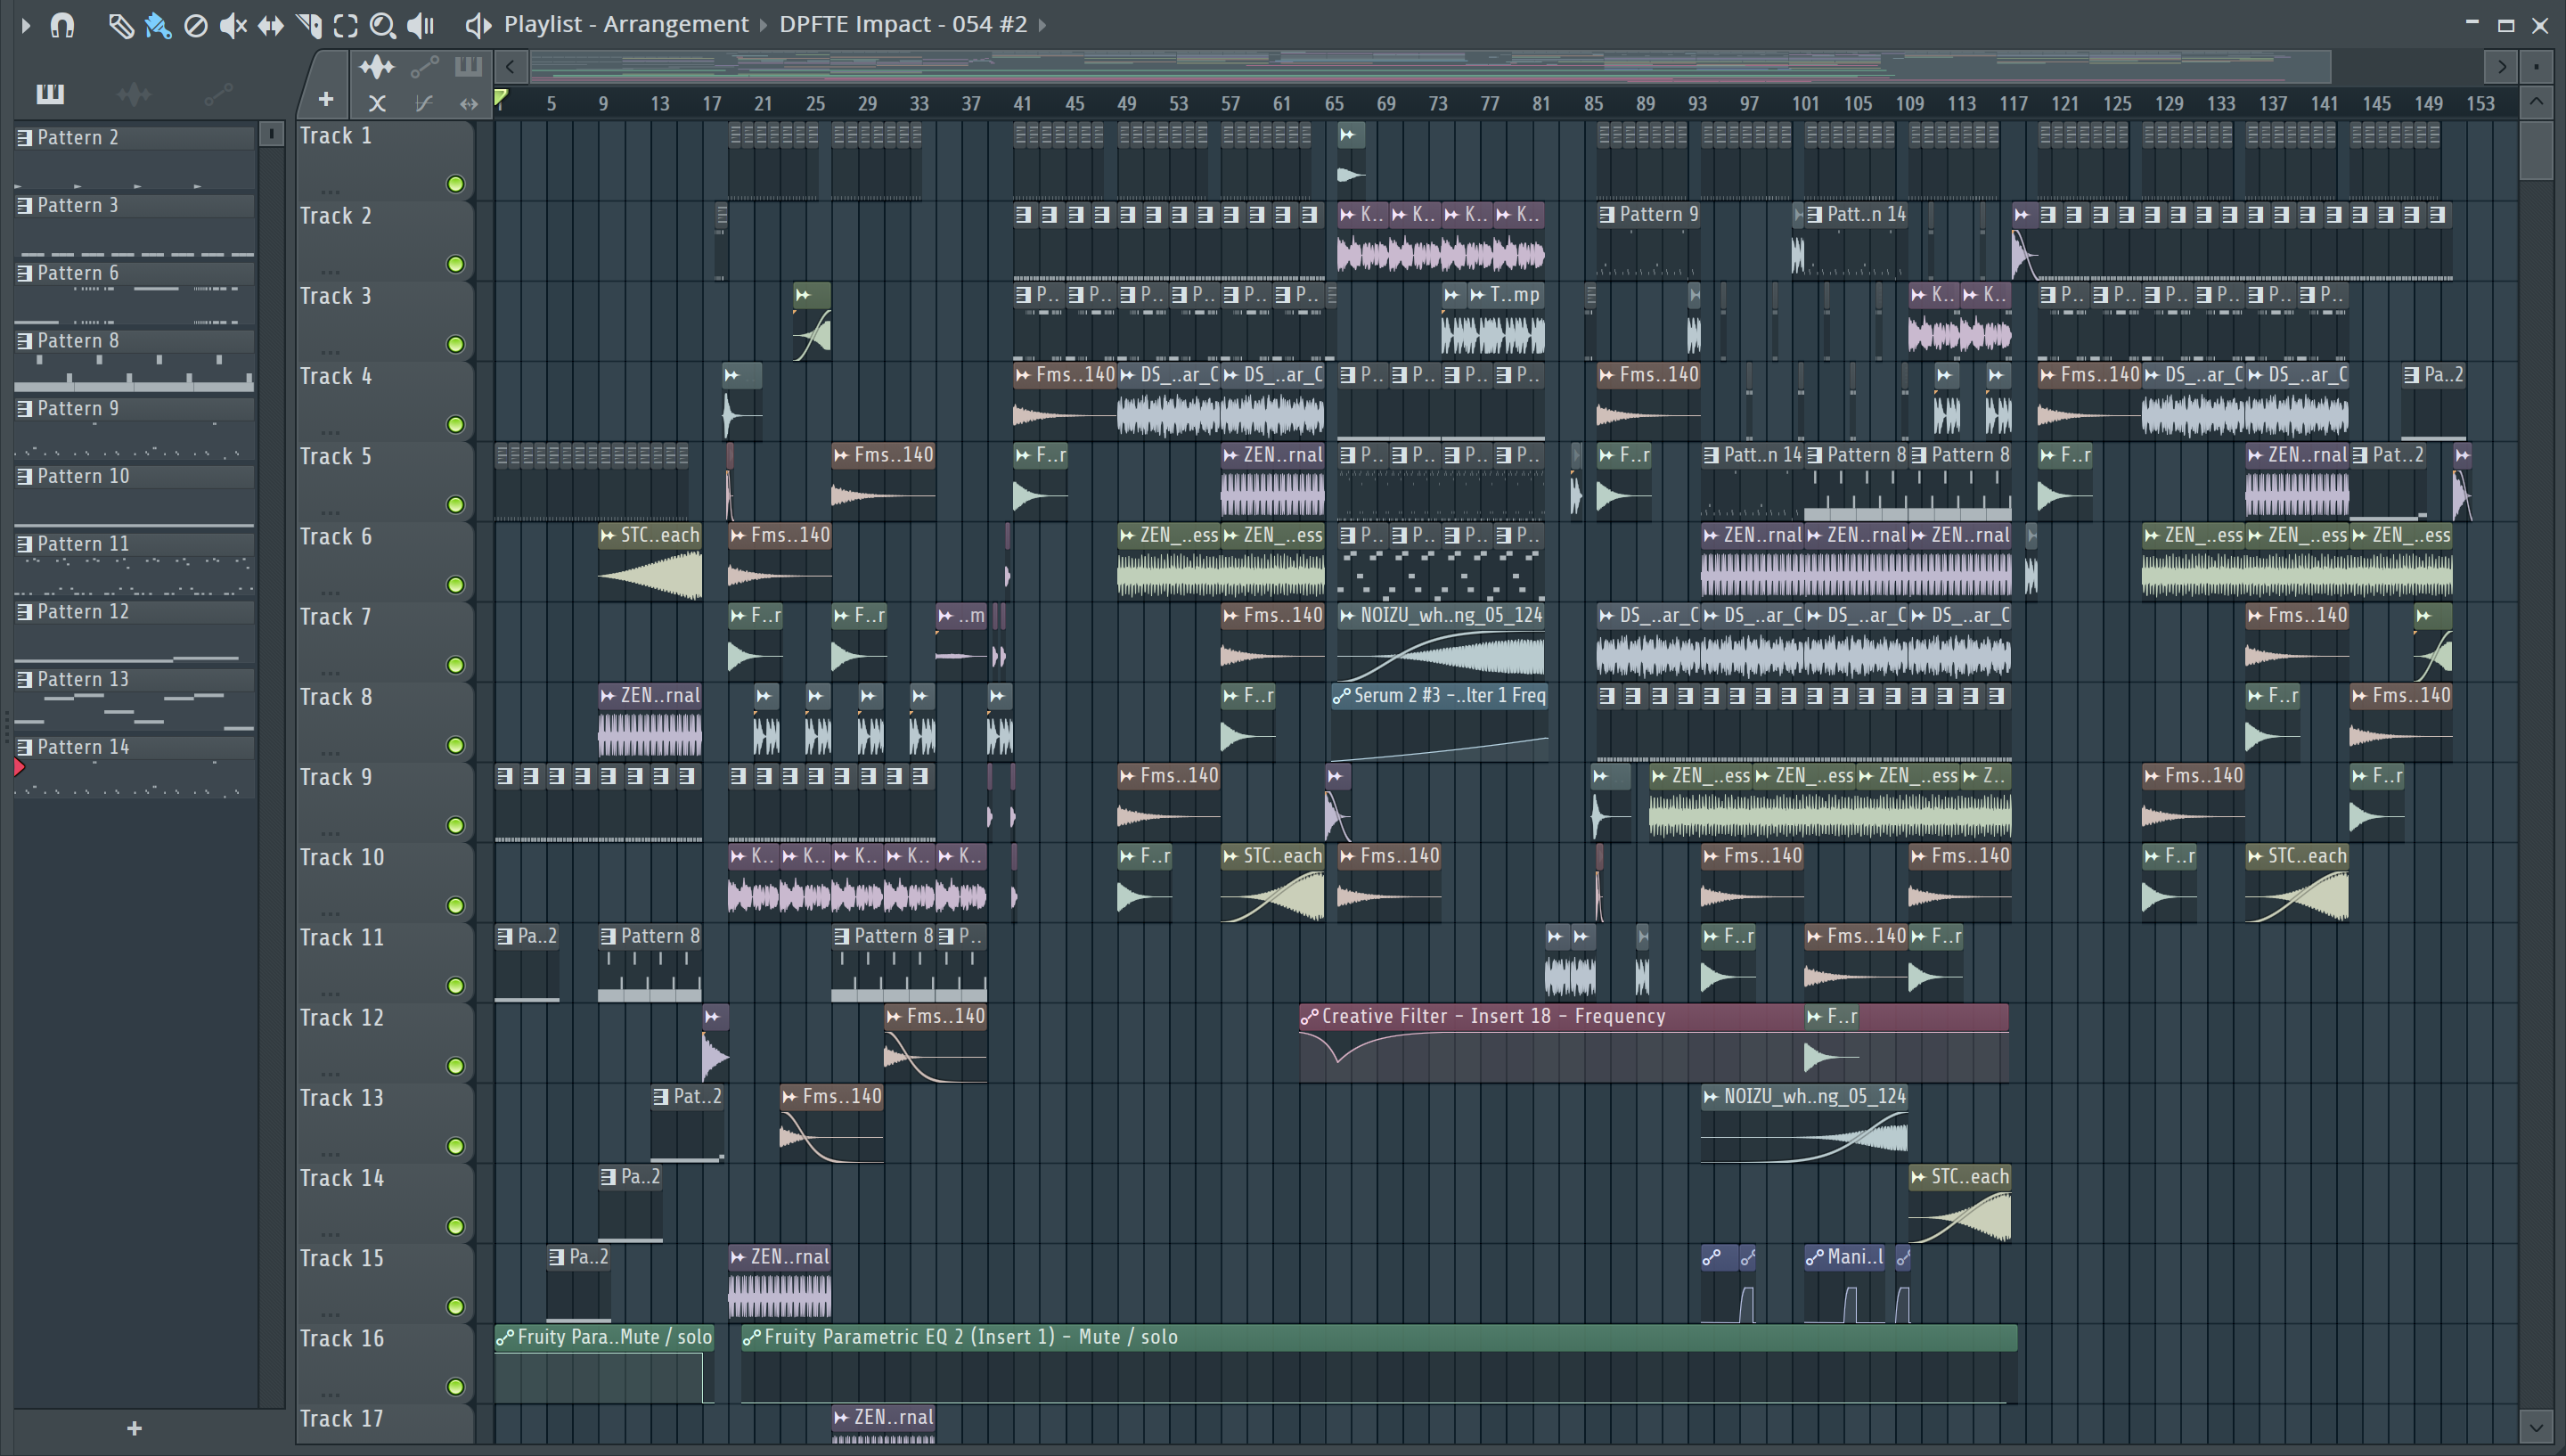The width and height of the screenshot is (2566, 1456).
Task: Toggle the magnet snap tool
Action: pos(62,25)
